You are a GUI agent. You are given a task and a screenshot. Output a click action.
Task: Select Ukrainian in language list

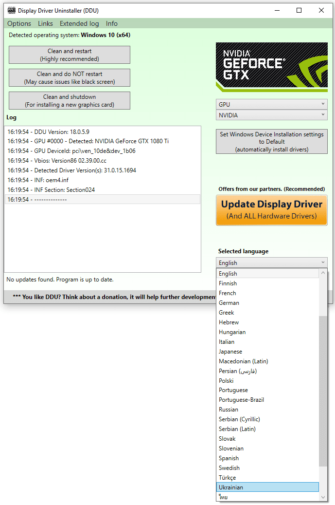[267, 487]
